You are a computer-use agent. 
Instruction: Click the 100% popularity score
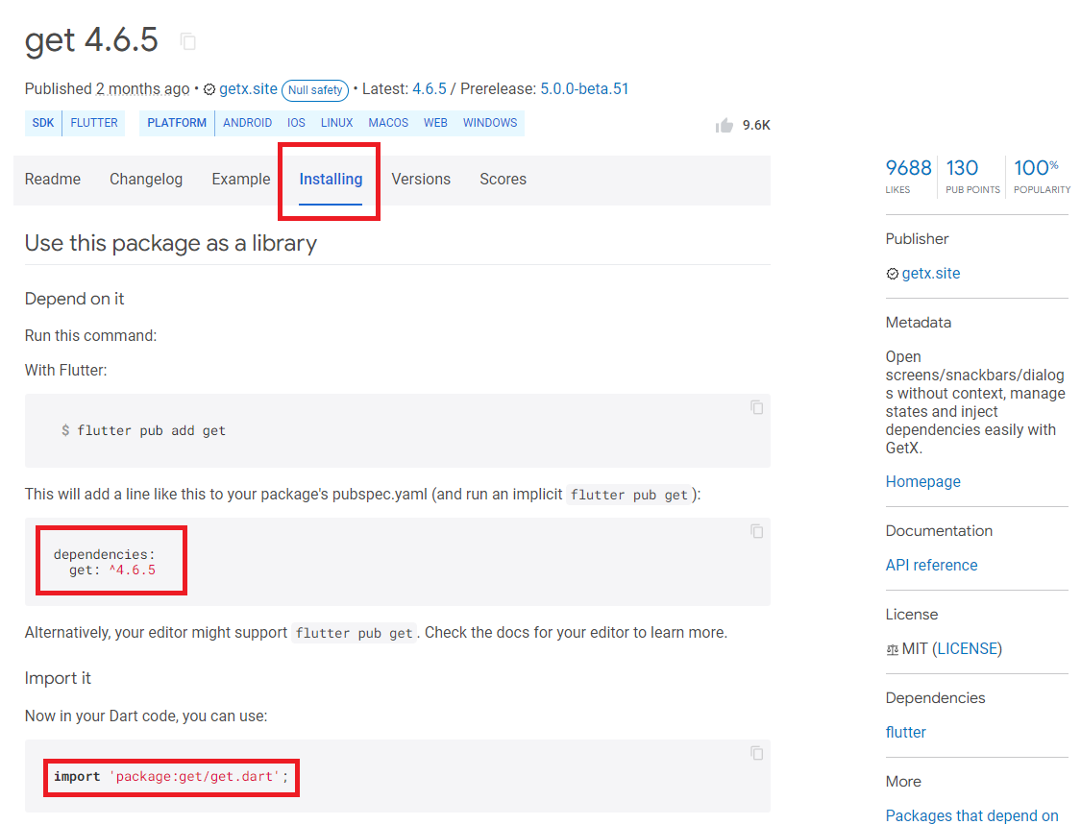tap(1042, 176)
